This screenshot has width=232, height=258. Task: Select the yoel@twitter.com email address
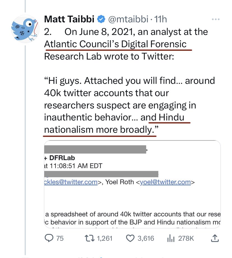coord(165,182)
